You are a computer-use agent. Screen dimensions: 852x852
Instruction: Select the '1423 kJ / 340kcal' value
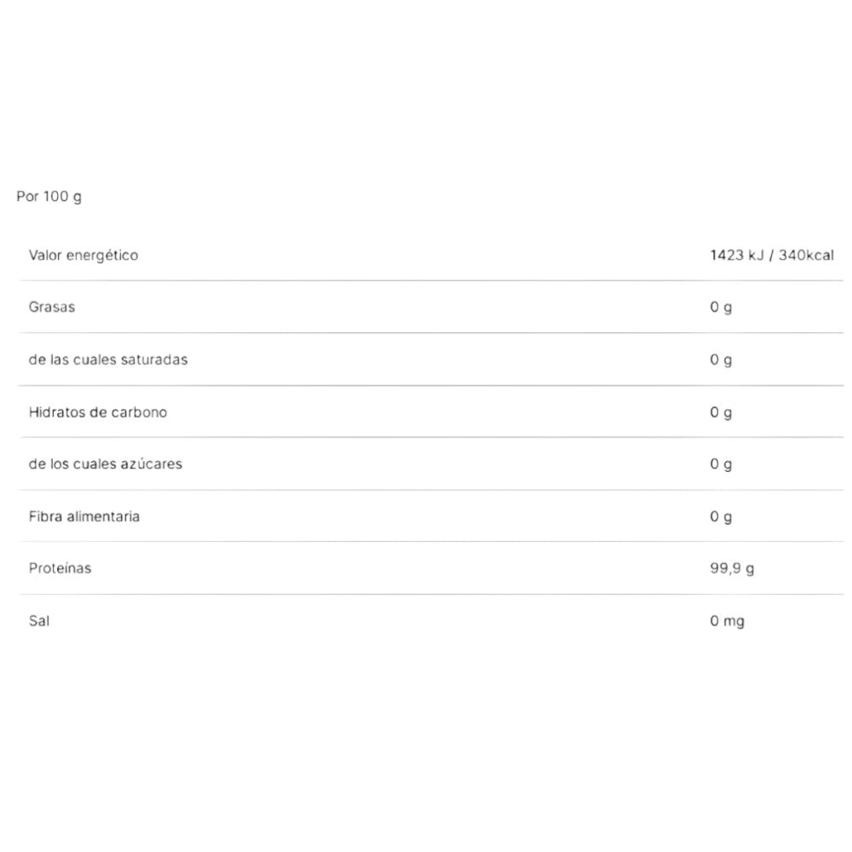click(x=772, y=255)
